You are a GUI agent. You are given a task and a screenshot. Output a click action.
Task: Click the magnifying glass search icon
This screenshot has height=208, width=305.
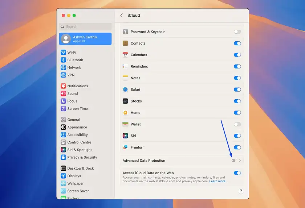[62, 26]
